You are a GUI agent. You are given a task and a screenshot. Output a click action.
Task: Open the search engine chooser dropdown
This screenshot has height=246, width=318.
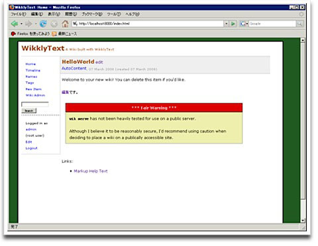pos(247,24)
